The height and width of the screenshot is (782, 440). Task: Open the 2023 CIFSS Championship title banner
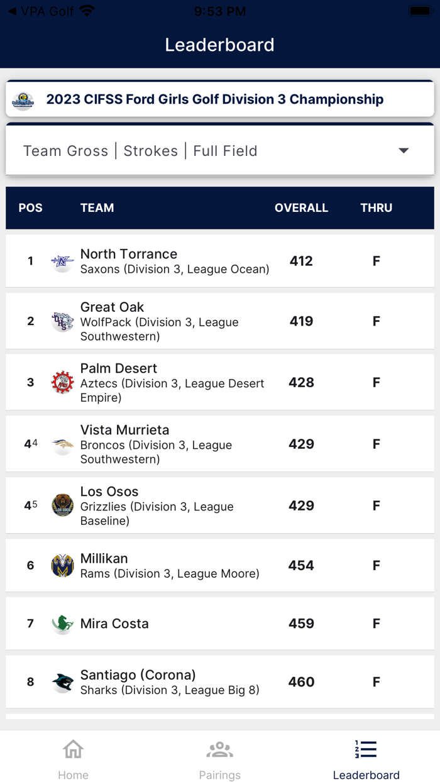(215, 99)
